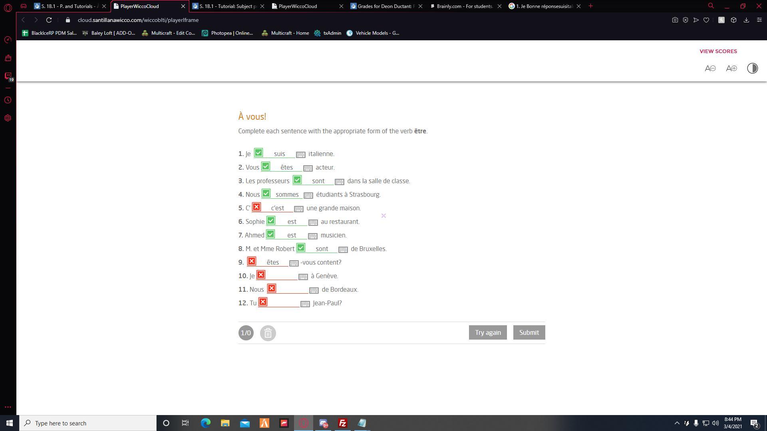
Task: Click the brightness or theme toggle icon
Action: [x=753, y=68]
